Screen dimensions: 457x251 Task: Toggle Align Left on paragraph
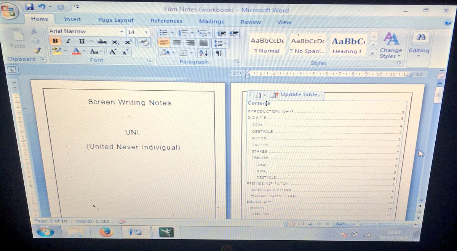[164, 42]
